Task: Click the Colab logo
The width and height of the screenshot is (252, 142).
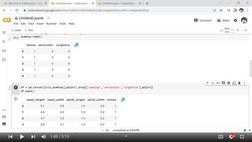Action: click(x=7, y=20)
